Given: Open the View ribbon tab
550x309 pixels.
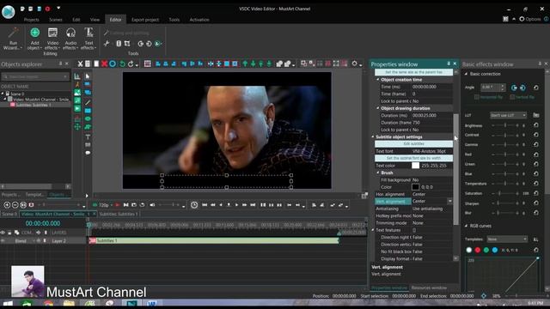Looking at the screenshot, I should (95, 20).
